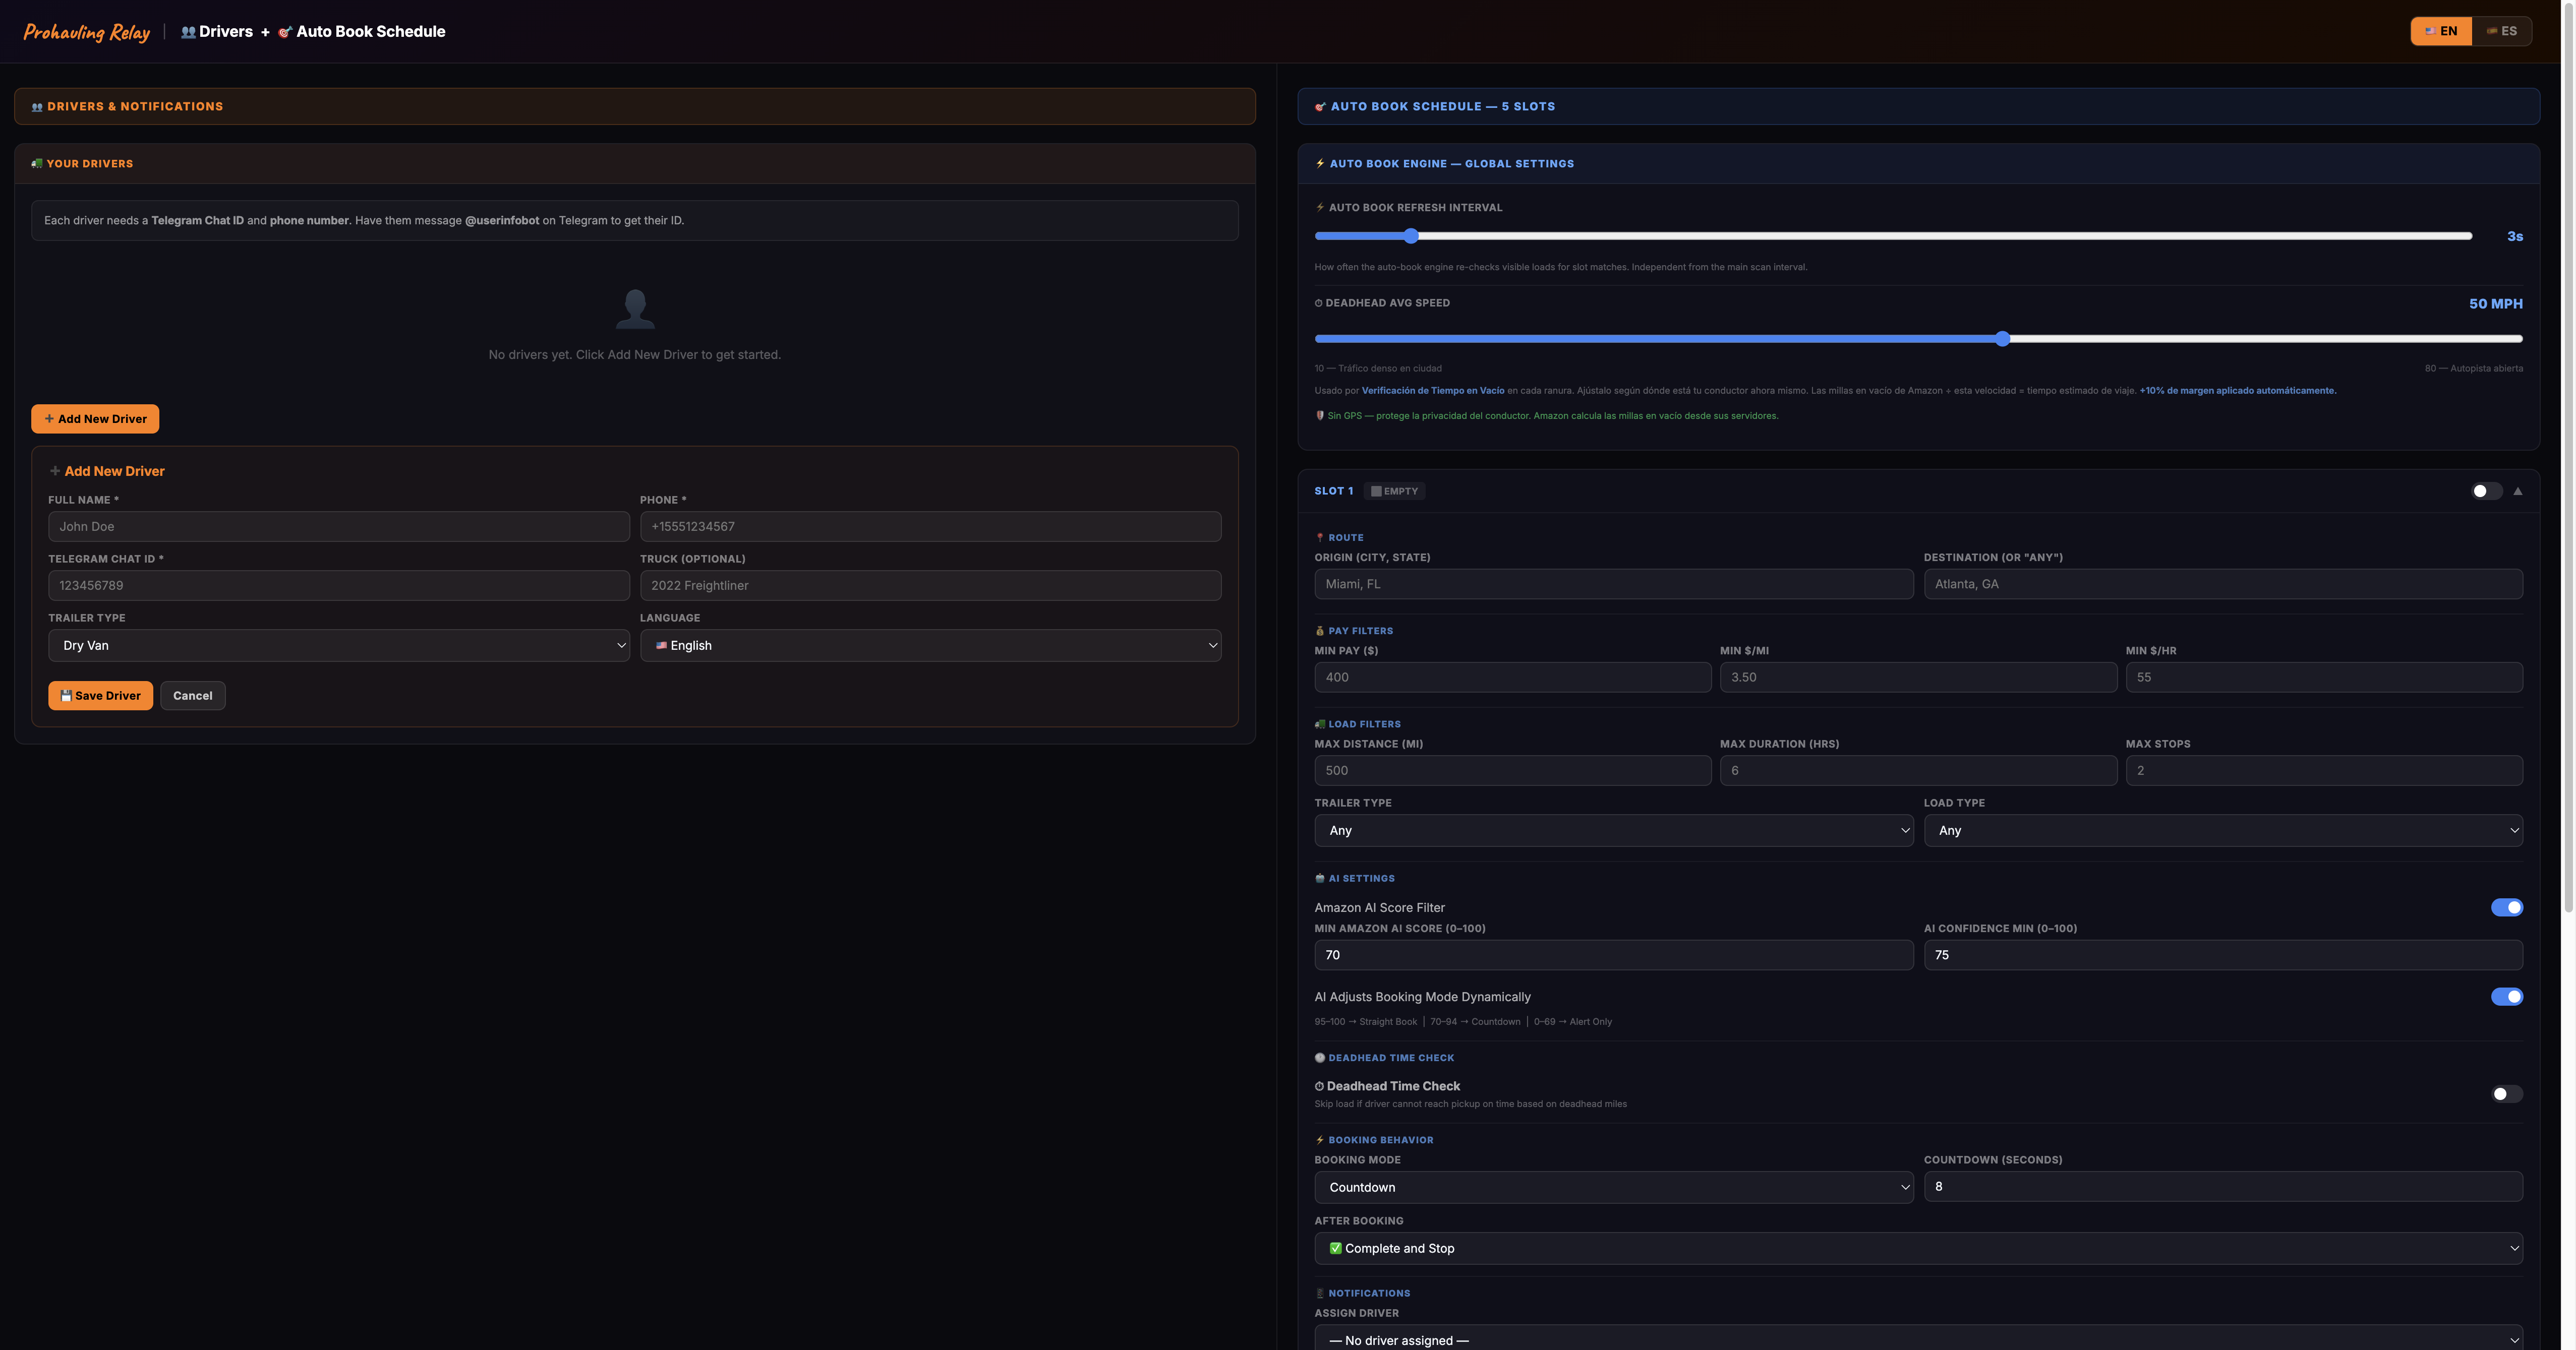Click the Min Amazon AI Score field
Image resolution: width=2576 pixels, height=1350 pixels.
click(1614, 955)
